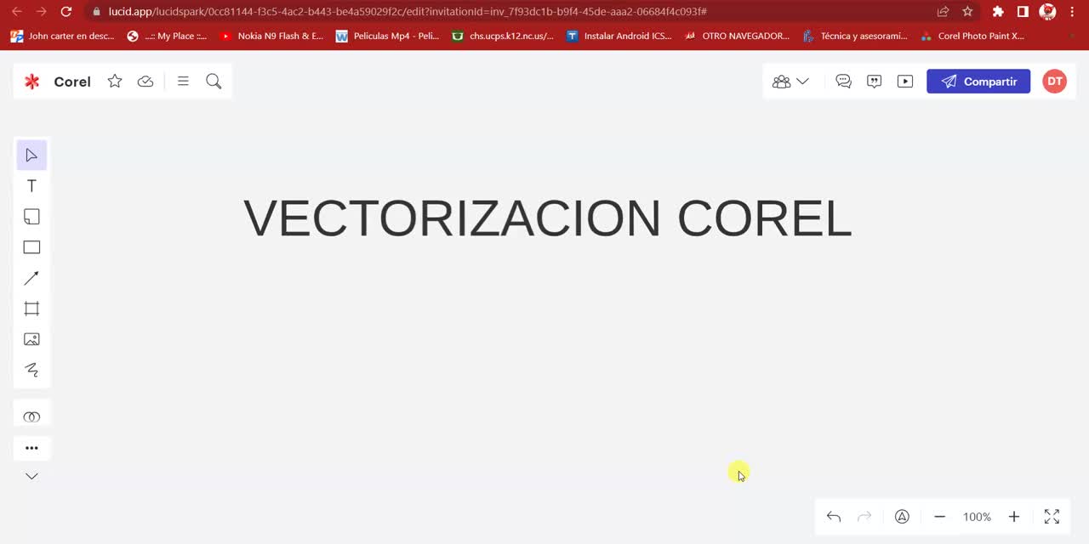Share this page from address bar

pos(943,11)
